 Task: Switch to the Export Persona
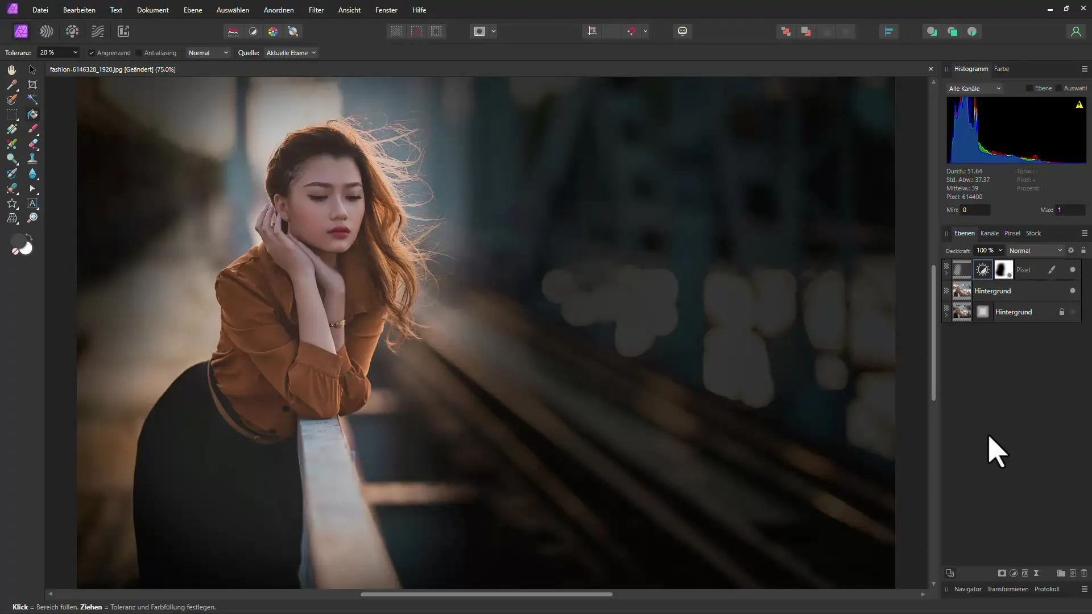123,31
